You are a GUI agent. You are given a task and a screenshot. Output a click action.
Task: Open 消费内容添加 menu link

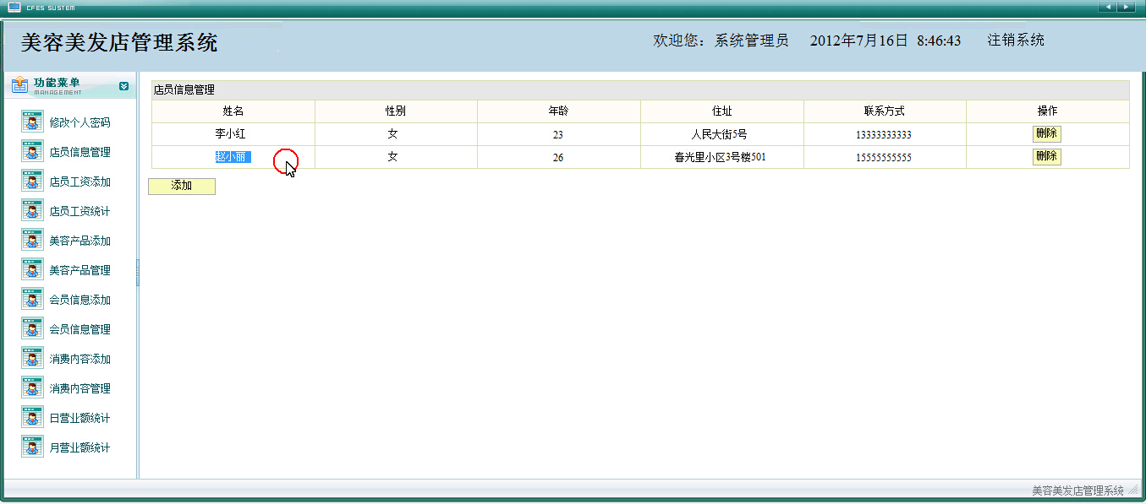[80, 359]
